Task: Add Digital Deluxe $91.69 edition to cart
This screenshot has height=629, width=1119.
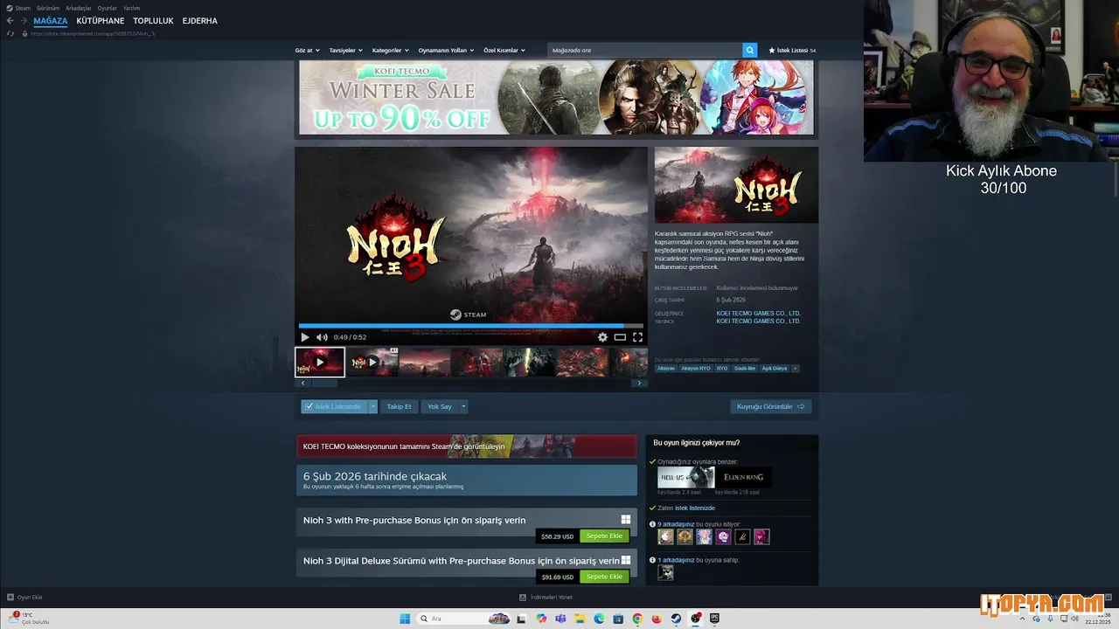Action: tap(604, 577)
